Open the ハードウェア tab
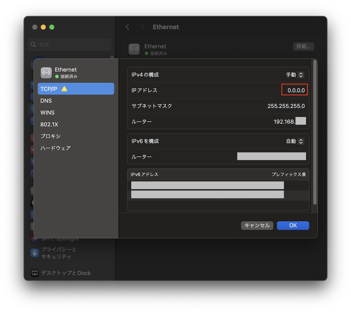351x312 pixels. tap(55, 148)
